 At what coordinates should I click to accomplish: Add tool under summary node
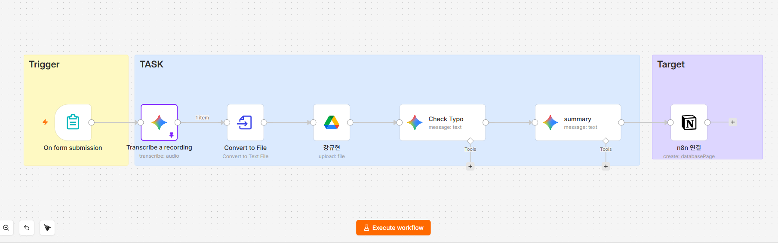pos(606,167)
